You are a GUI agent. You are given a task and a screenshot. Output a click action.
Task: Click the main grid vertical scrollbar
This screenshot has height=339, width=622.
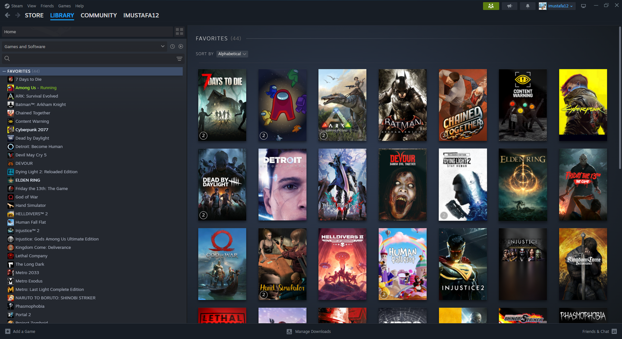[620, 97]
